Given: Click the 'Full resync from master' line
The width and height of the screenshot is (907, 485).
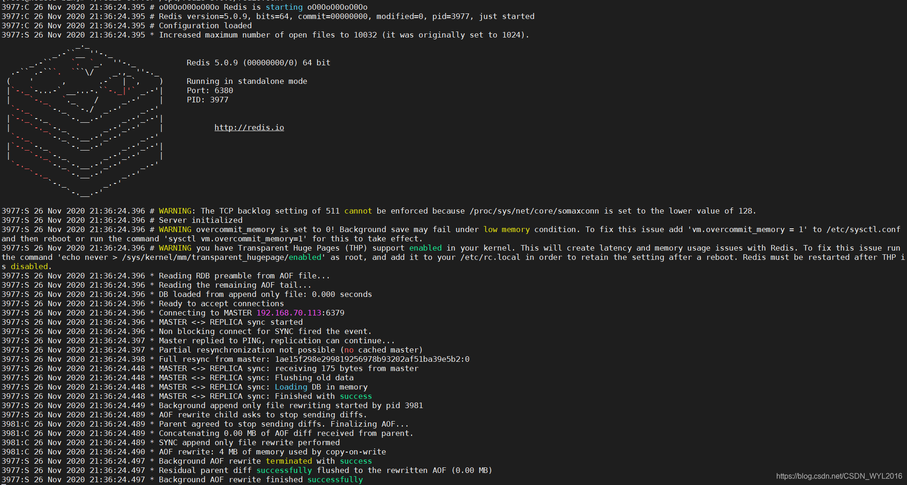Looking at the screenshot, I should point(235,359).
